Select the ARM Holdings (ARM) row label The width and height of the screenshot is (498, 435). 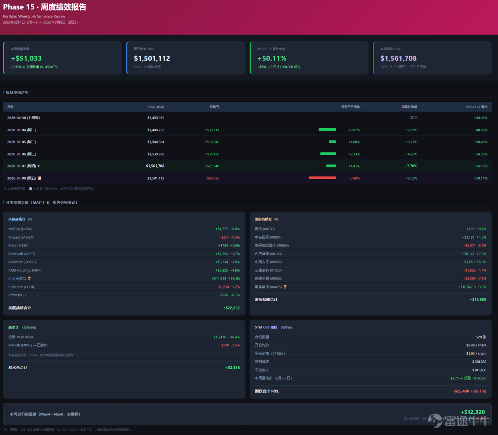click(25, 270)
